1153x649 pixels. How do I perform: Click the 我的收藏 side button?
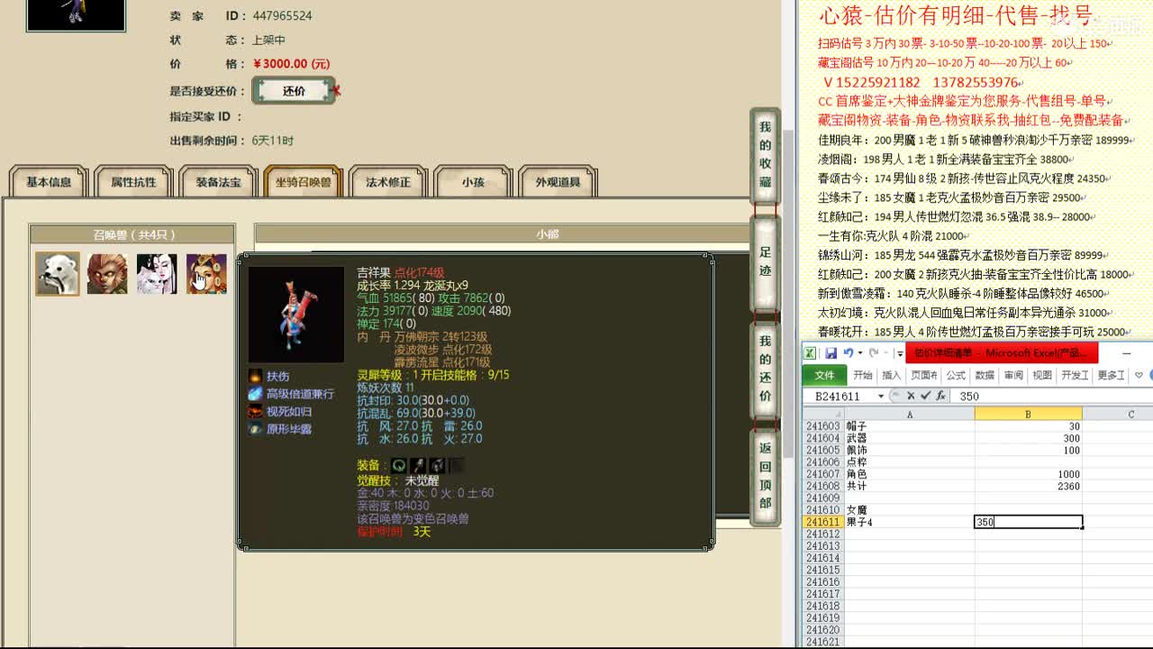click(765, 155)
